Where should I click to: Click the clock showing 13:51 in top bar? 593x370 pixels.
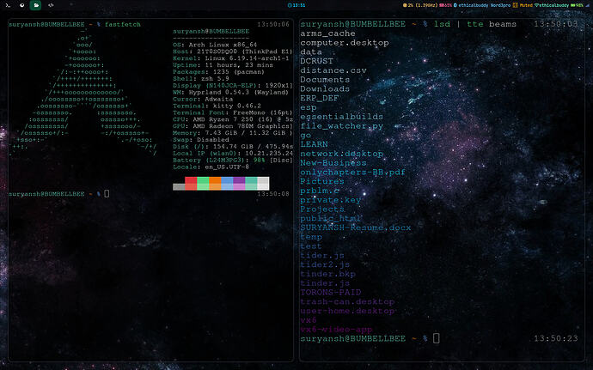pyautogui.click(x=296, y=5)
